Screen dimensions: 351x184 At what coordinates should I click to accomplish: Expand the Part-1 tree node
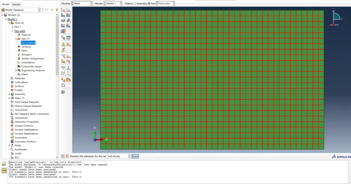(12, 27)
